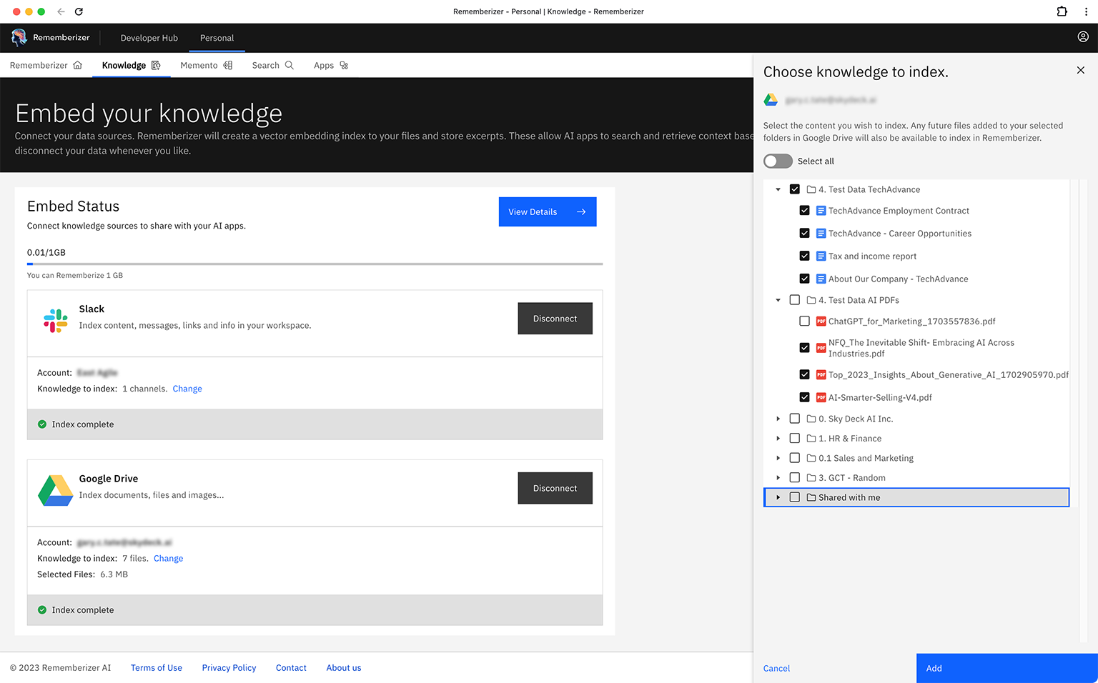Expand the Shared with me folder
1098x683 pixels.
(x=778, y=497)
